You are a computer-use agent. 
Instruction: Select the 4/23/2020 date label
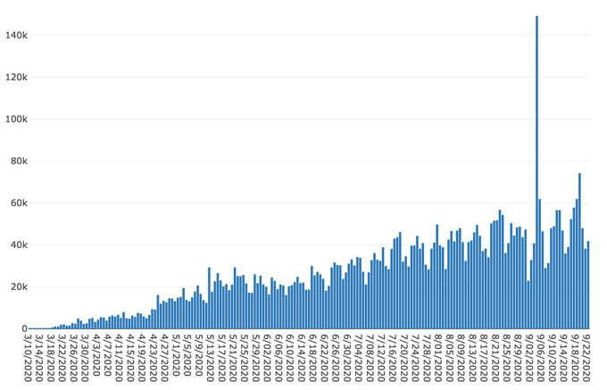pyautogui.click(x=154, y=357)
